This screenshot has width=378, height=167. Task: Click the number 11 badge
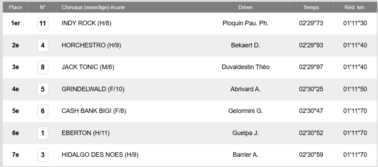click(x=43, y=24)
